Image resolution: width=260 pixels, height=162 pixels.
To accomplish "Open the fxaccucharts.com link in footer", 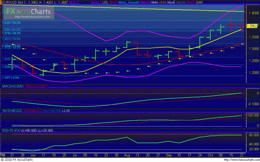I will coord(242,160).
